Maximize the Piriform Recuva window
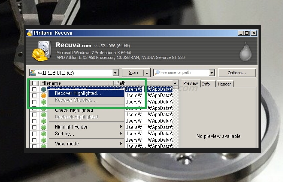The width and height of the screenshot is (283, 182). (247, 33)
